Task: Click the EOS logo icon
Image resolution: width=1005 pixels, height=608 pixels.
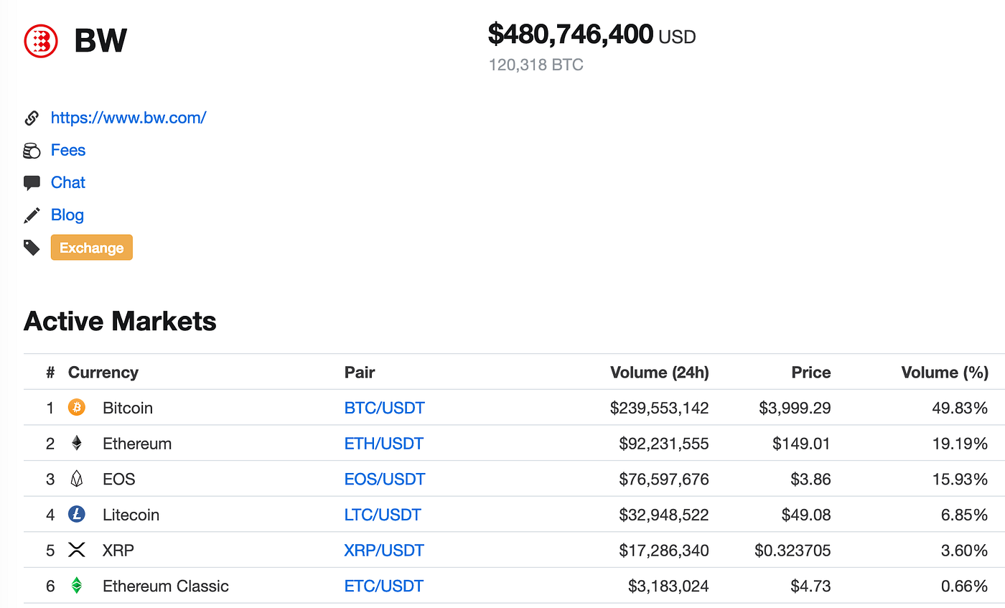Action: pyautogui.click(x=77, y=479)
